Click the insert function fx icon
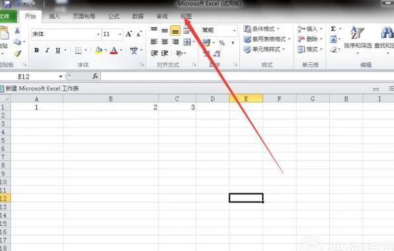The image size is (394, 251). click(95, 76)
